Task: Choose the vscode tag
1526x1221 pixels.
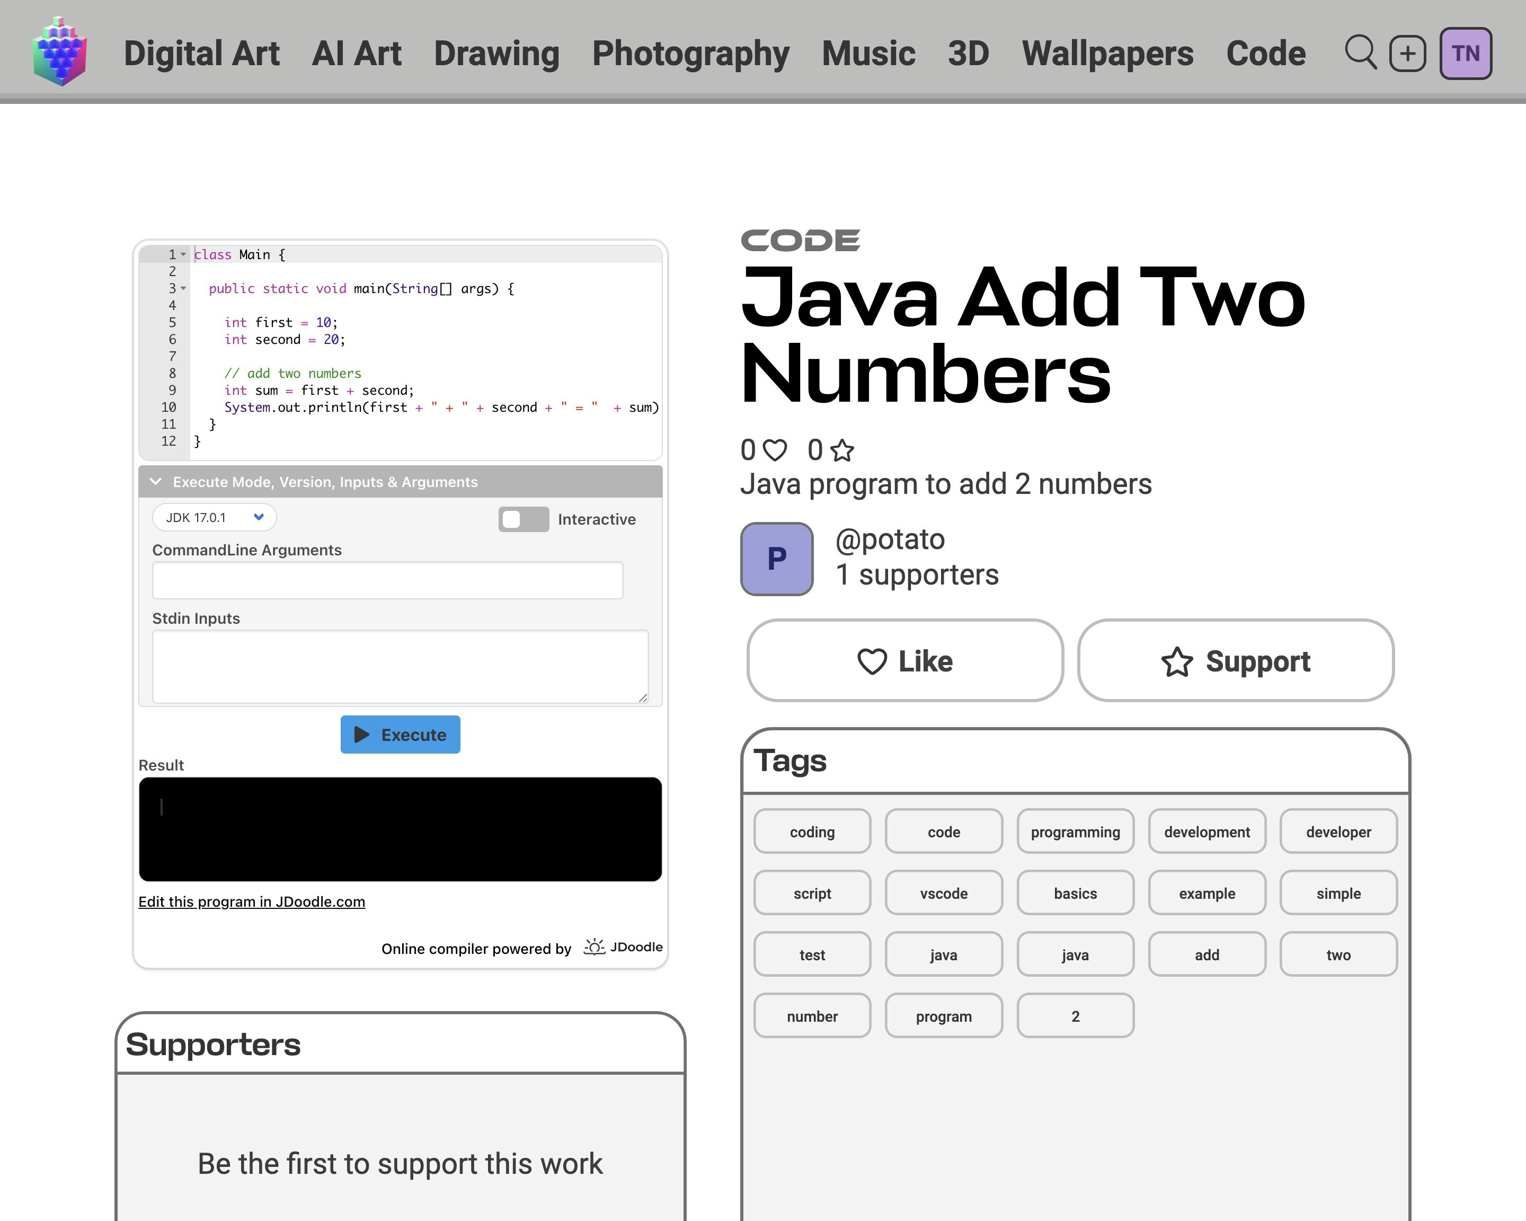Action: (944, 893)
